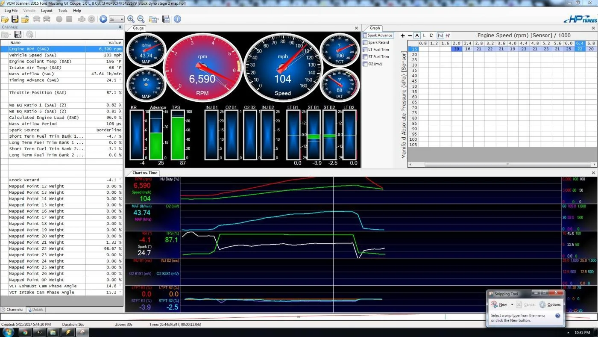Toggle the A mode button in Graph toolbar
Screen dimensions: 598x337
point(417,35)
